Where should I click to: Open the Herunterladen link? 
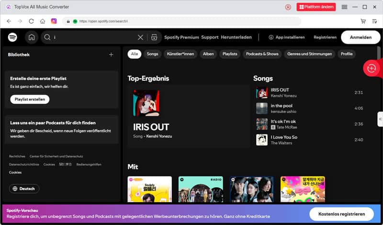click(x=236, y=37)
